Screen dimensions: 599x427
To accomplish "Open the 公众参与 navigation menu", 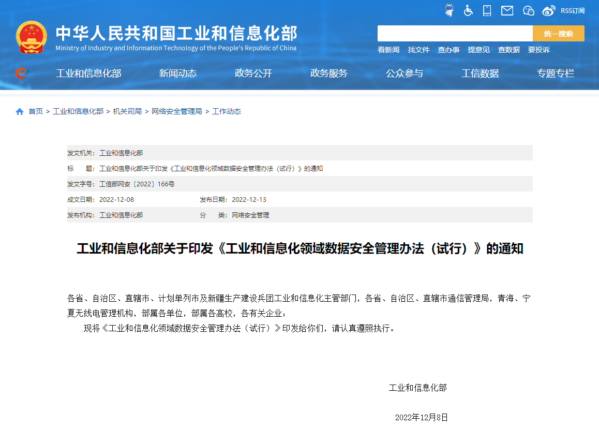I will [405, 73].
